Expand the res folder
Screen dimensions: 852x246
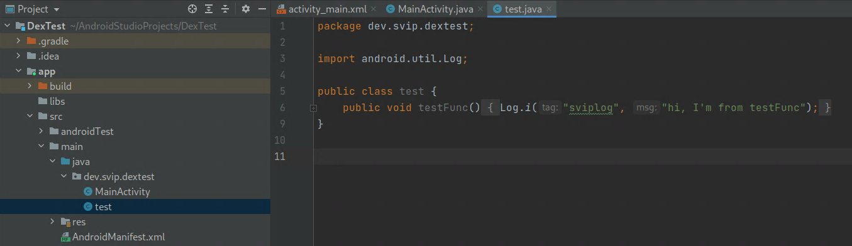(53, 222)
